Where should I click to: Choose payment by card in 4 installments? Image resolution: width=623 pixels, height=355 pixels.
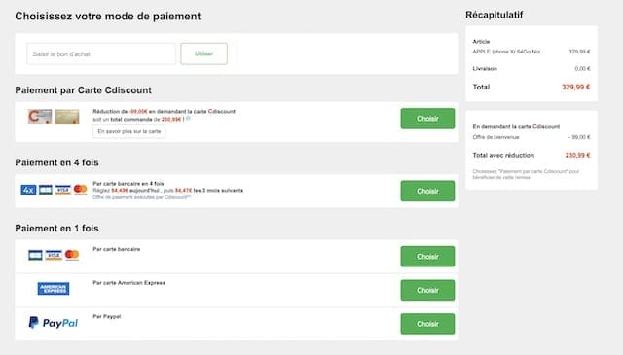(427, 191)
